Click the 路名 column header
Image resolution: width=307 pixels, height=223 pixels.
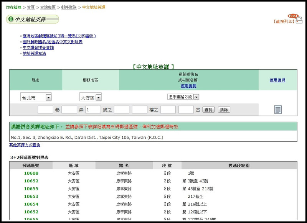pos(124,166)
